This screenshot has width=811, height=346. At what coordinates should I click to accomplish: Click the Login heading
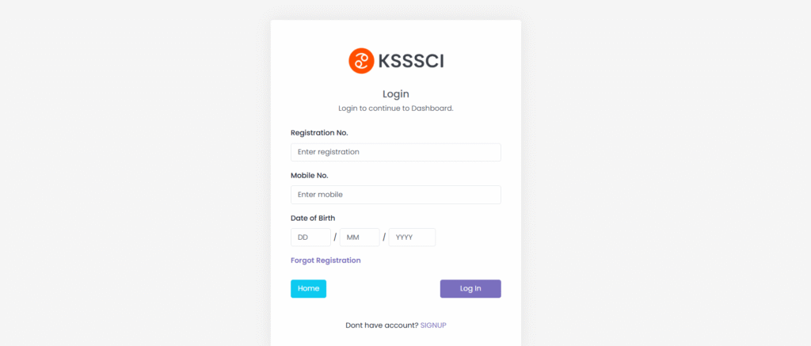[395, 94]
